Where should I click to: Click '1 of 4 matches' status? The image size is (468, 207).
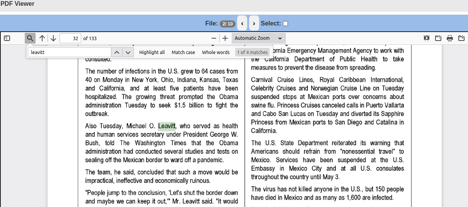point(252,52)
